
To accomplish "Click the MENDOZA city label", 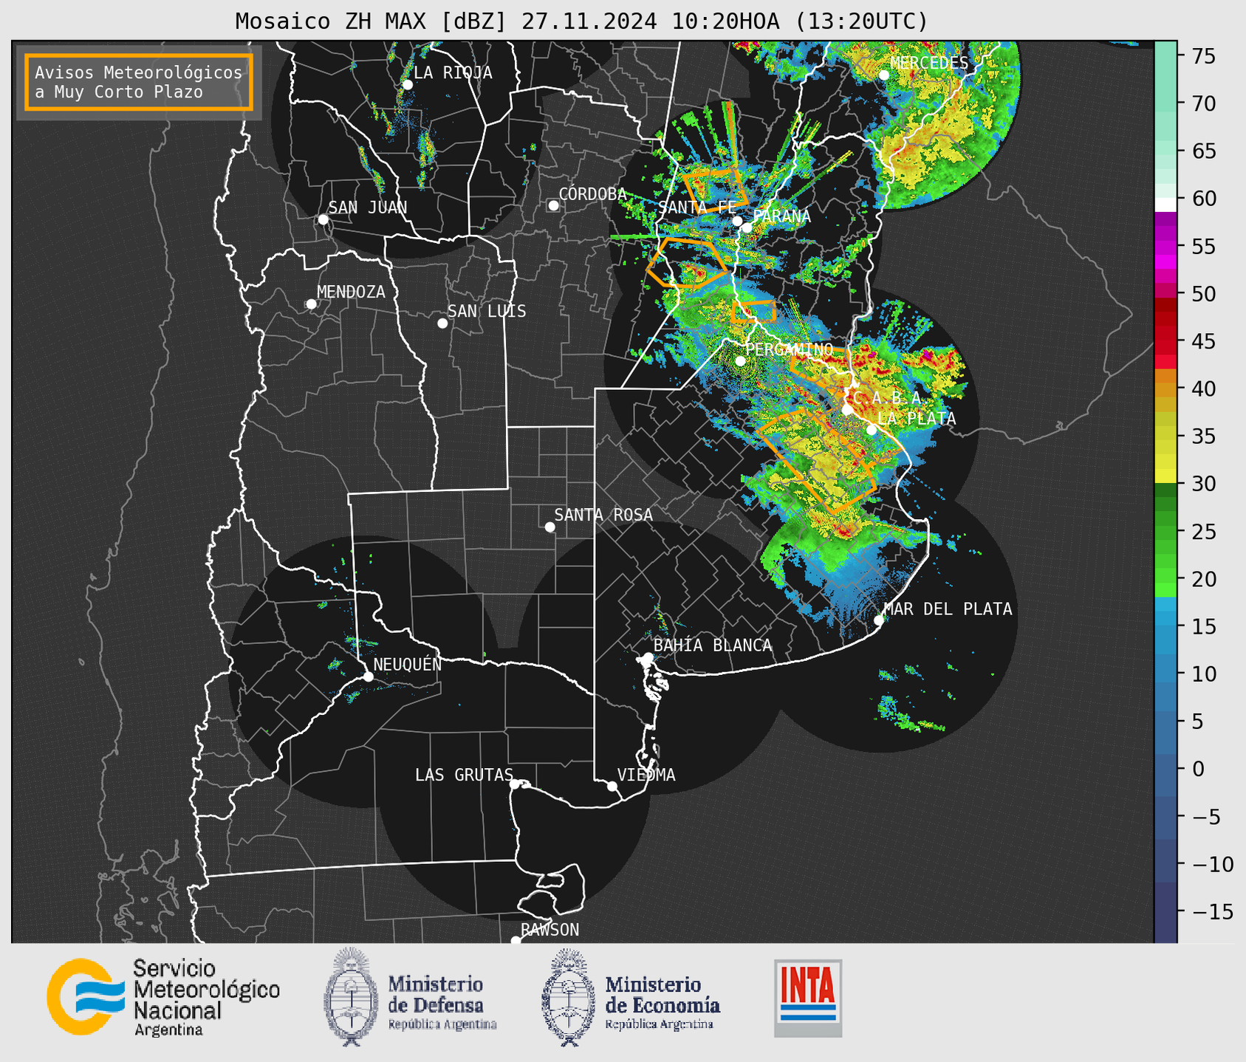I will [351, 292].
